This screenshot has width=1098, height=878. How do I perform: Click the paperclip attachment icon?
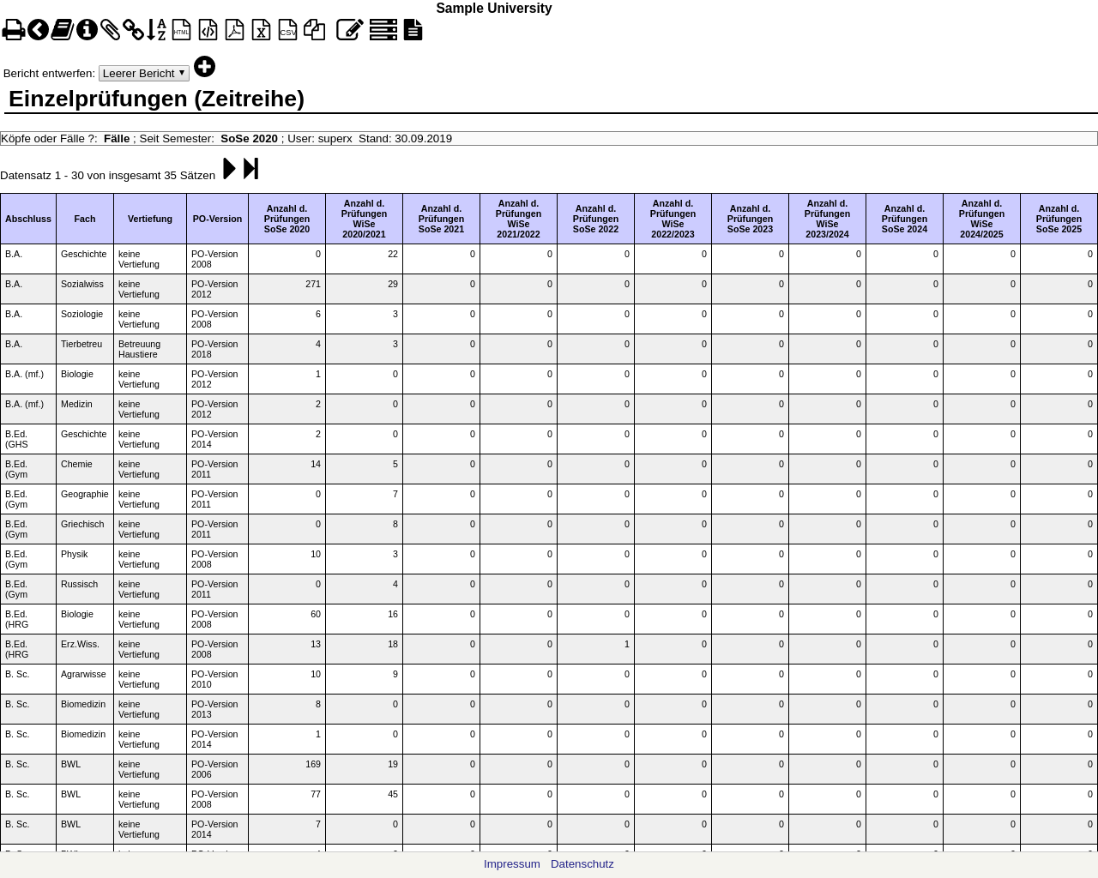click(x=110, y=31)
